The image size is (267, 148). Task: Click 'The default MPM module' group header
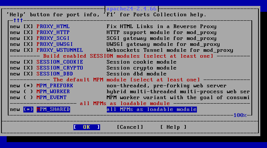tap(126, 80)
